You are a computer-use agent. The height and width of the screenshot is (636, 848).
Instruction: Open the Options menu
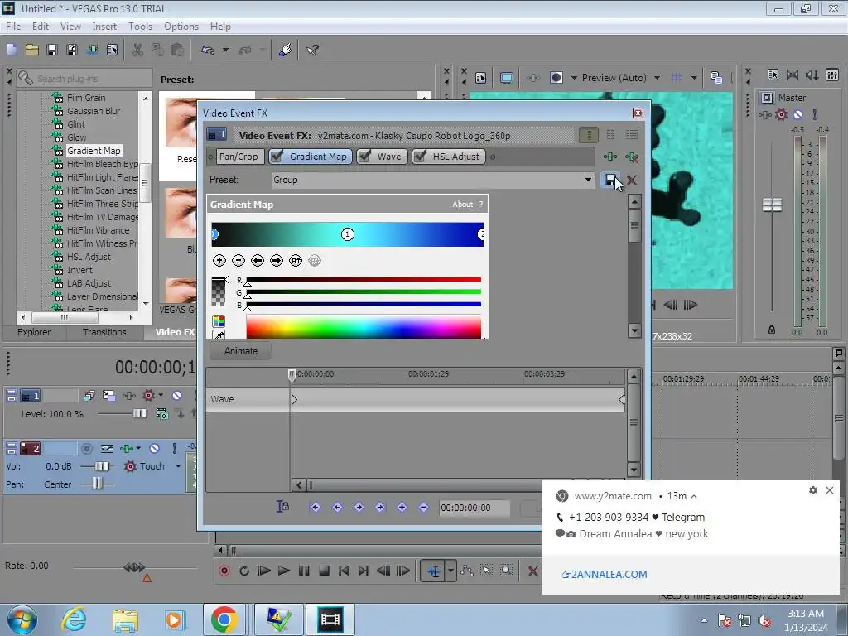pos(181,26)
